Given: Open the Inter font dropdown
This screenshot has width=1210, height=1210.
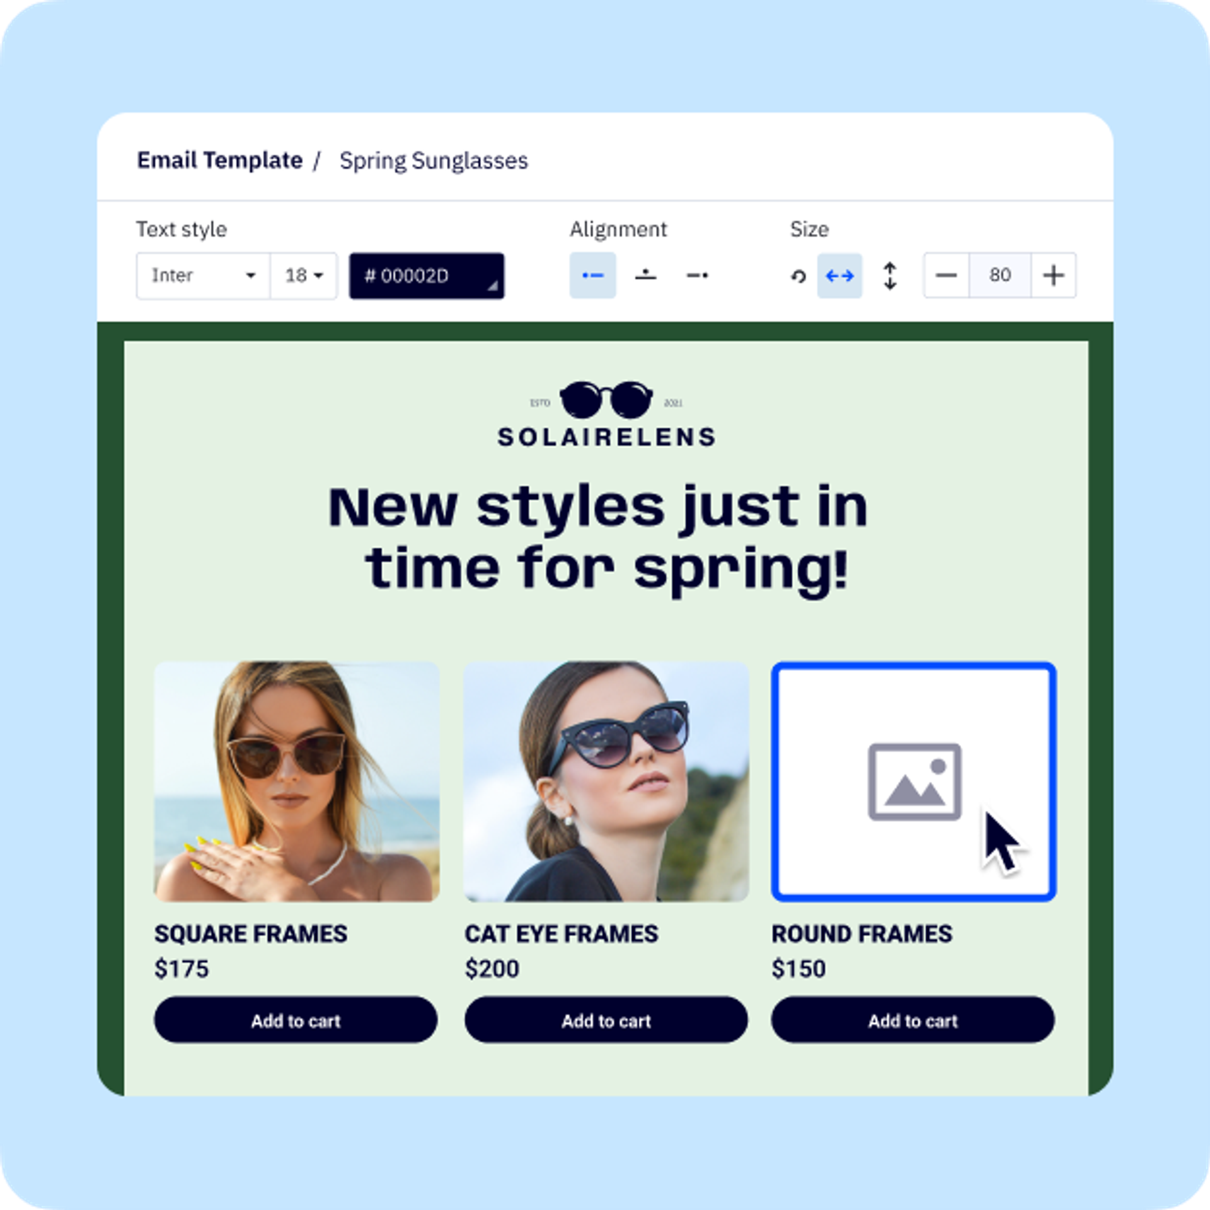Looking at the screenshot, I should (x=203, y=275).
